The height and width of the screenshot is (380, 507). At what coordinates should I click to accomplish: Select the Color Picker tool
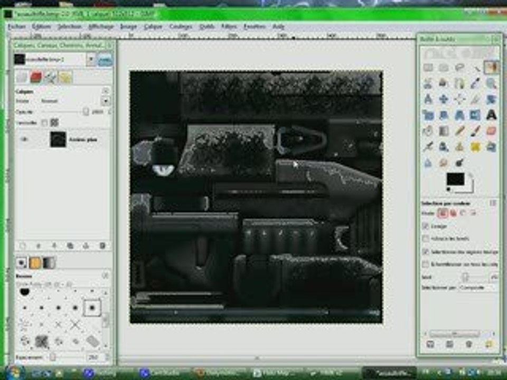tap(475, 83)
